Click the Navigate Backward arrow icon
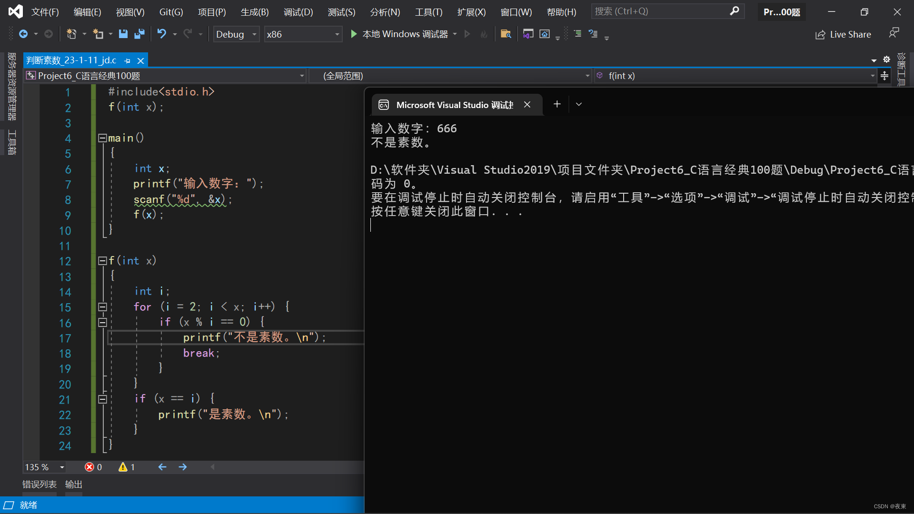This screenshot has width=914, height=514. pyautogui.click(x=23, y=34)
